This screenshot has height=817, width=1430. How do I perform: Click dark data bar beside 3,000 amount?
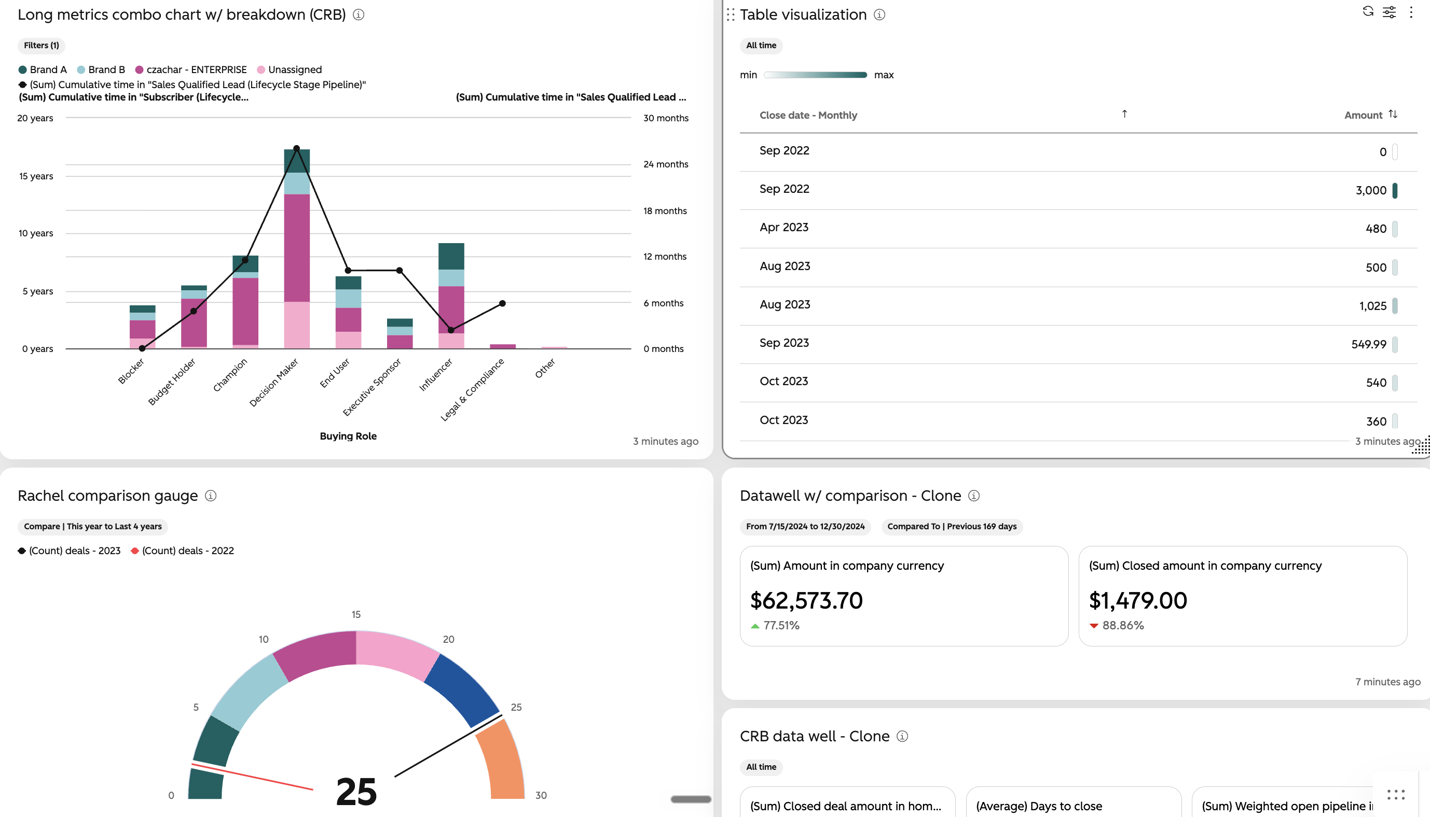coord(1395,190)
